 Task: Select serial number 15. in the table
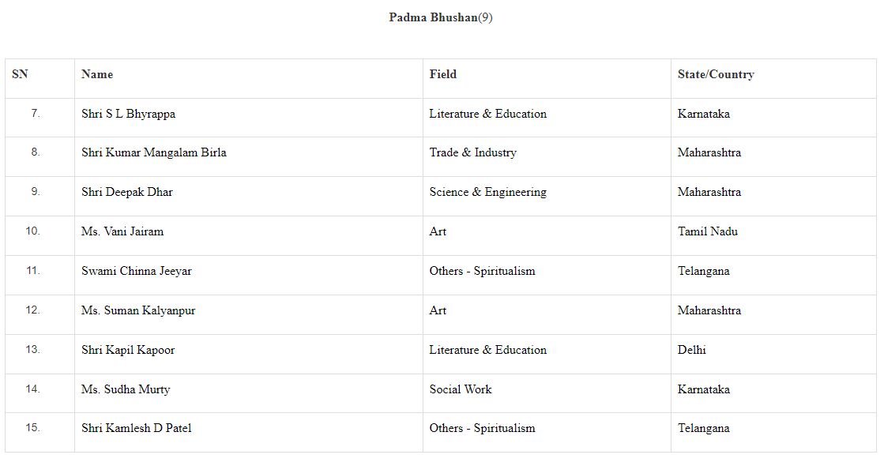pos(32,428)
